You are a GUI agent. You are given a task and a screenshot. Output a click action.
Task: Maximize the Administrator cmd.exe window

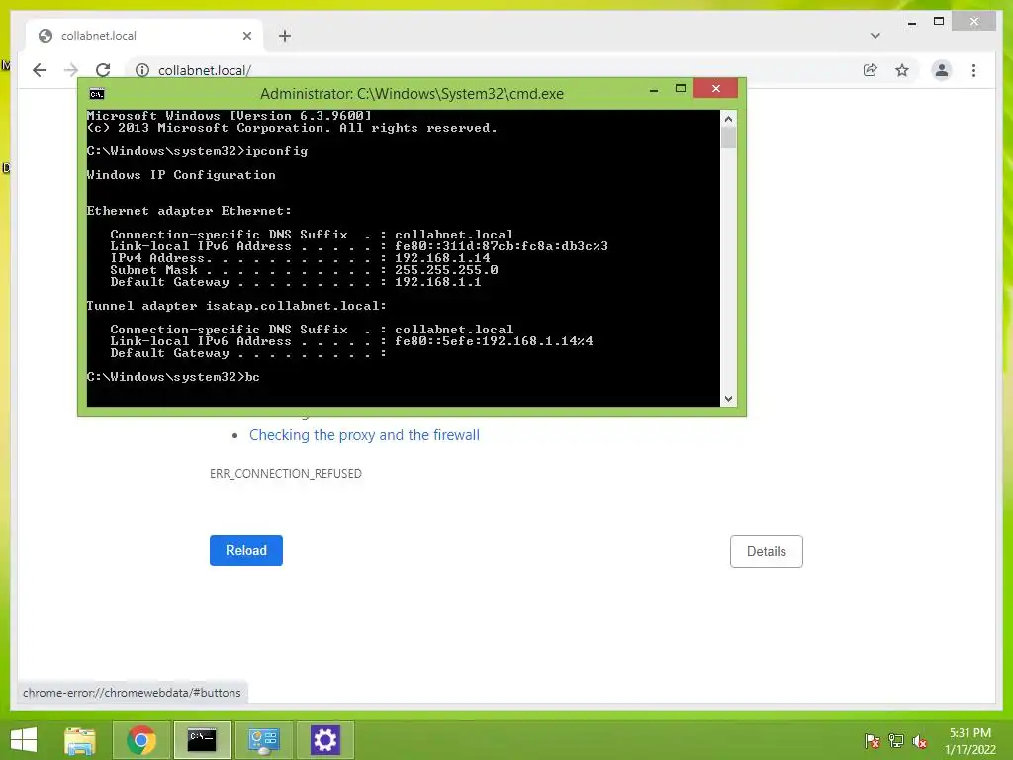coord(681,89)
